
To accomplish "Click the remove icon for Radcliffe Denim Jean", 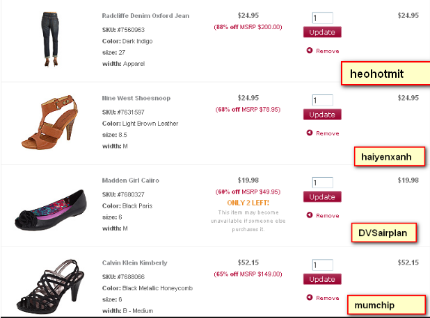I will (309, 51).
